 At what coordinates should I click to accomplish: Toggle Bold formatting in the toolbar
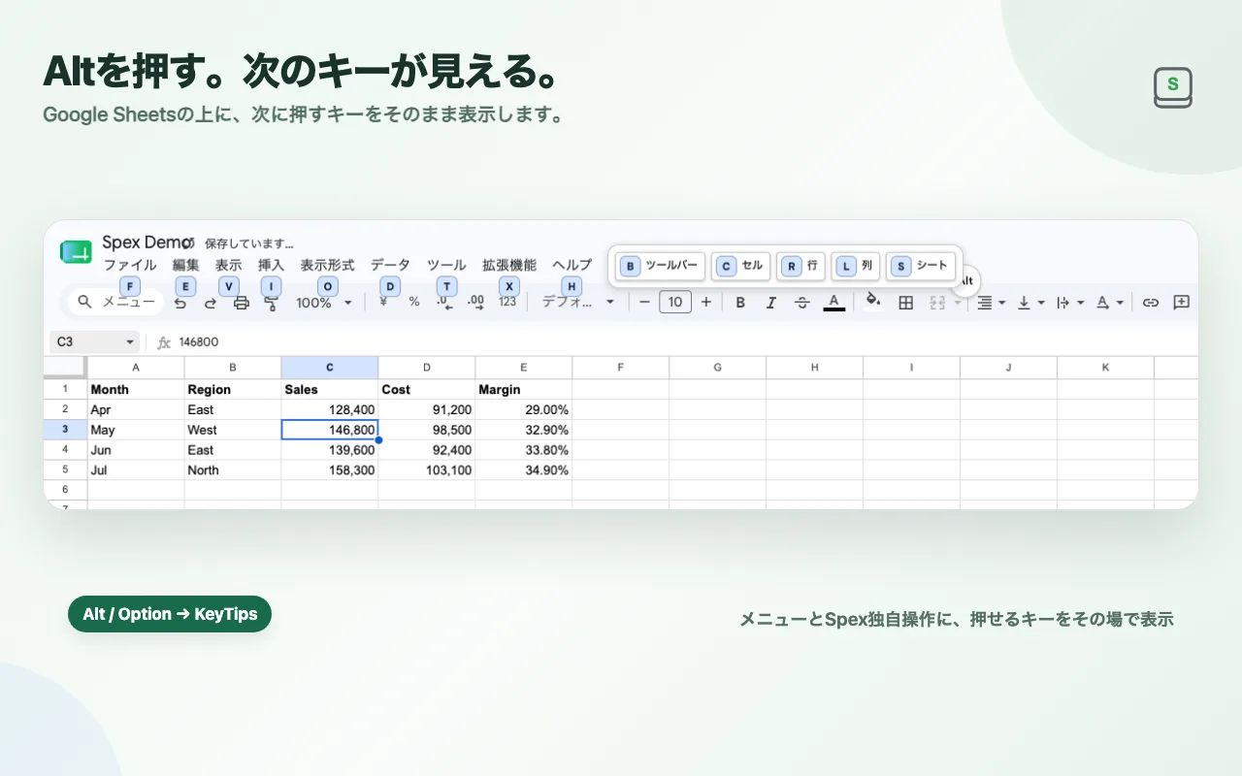740,303
